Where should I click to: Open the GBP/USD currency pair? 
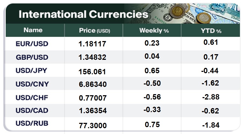pyautogui.click(x=32, y=57)
